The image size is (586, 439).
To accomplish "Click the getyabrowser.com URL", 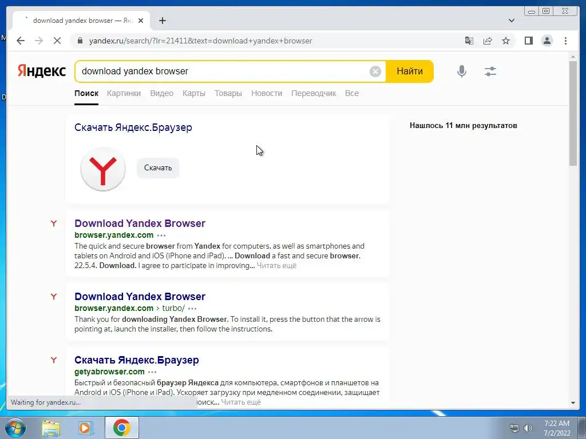I will (109, 372).
